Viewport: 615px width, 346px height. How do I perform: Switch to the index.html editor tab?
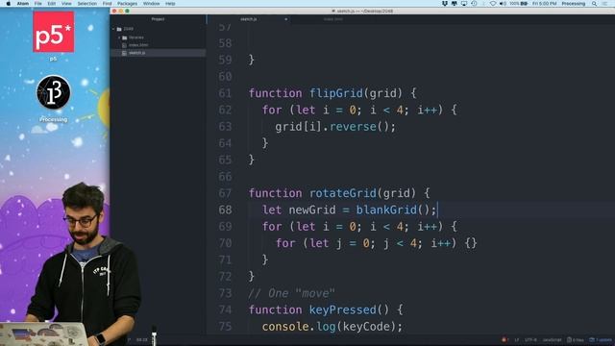tap(333, 19)
